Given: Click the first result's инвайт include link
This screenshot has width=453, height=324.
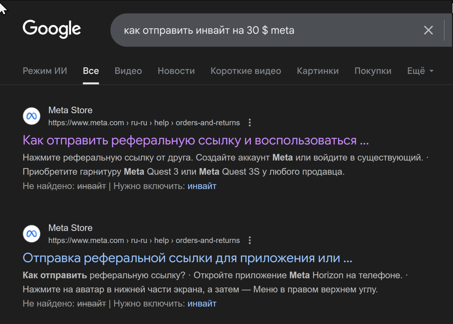Looking at the screenshot, I should pyautogui.click(x=202, y=186).
